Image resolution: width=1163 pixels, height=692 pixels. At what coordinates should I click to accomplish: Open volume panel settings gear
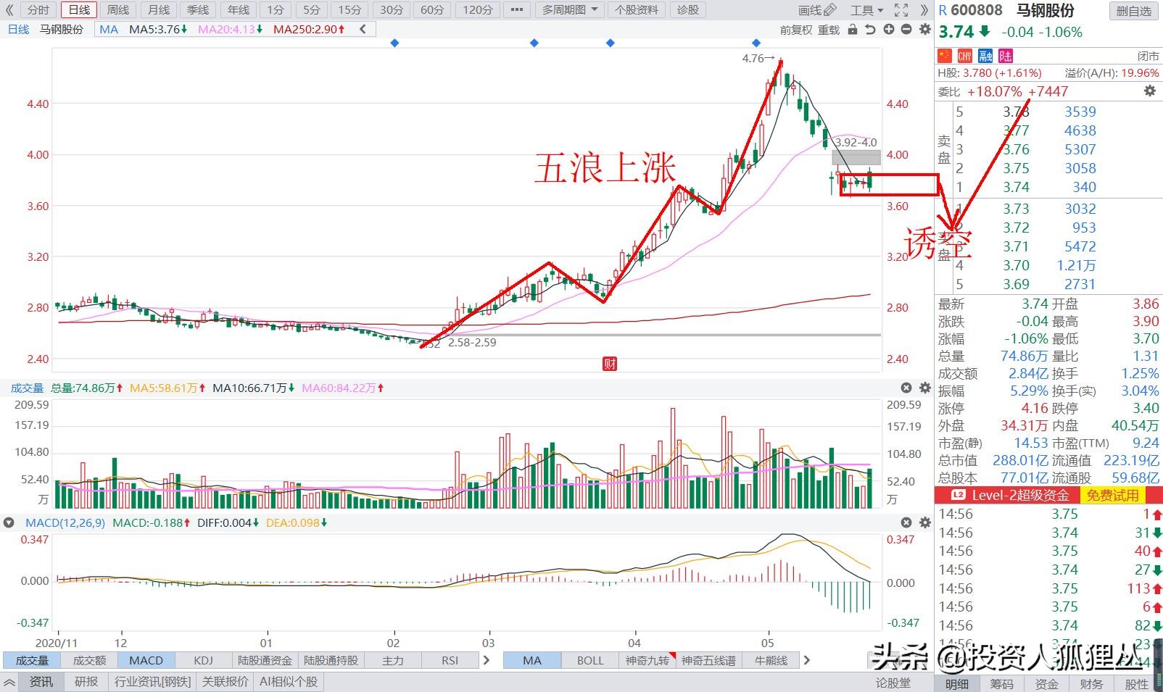pyautogui.click(x=924, y=388)
